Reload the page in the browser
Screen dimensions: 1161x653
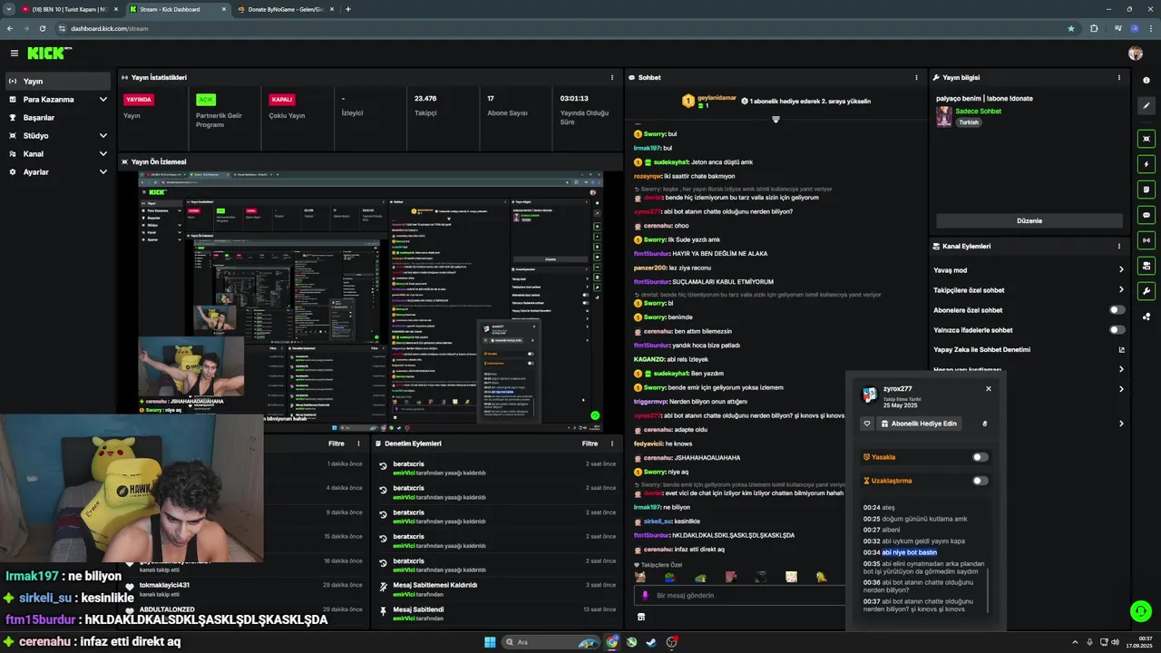click(x=42, y=28)
